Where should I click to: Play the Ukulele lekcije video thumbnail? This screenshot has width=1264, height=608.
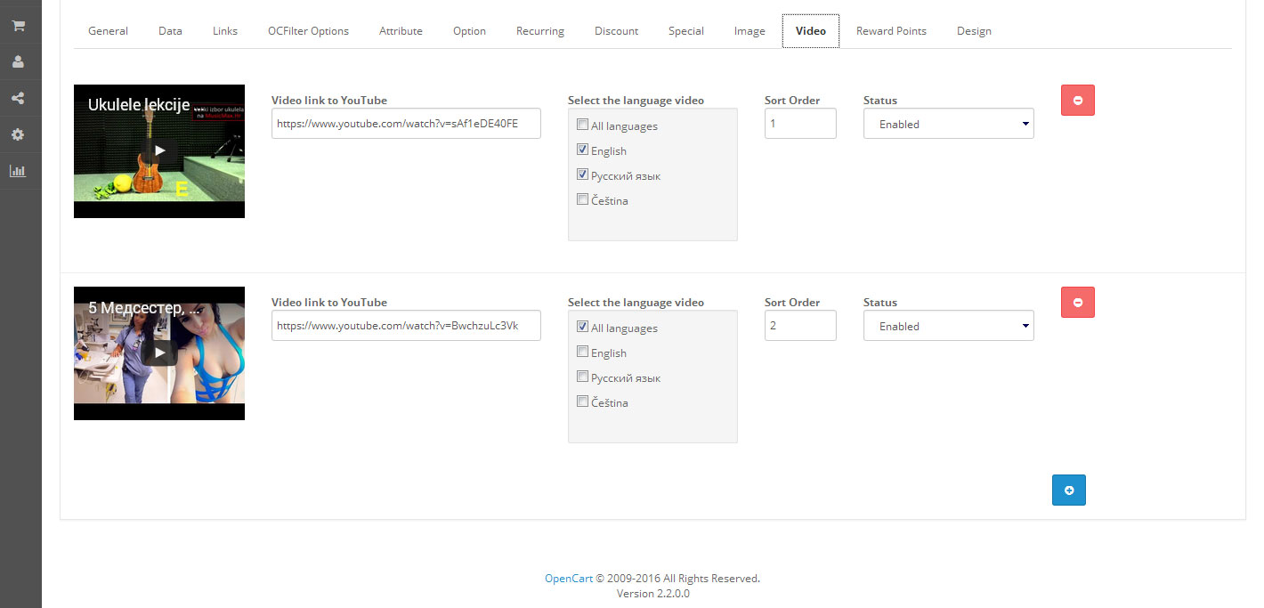[159, 150]
